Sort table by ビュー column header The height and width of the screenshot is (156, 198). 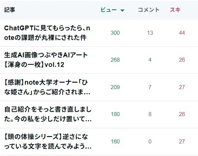pyautogui.click(x=109, y=10)
